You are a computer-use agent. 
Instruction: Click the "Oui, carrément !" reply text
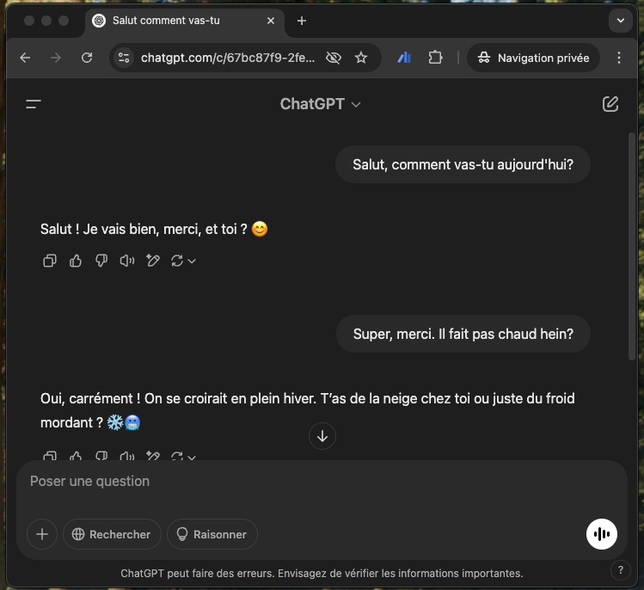pyautogui.click(x=307, y=410)
